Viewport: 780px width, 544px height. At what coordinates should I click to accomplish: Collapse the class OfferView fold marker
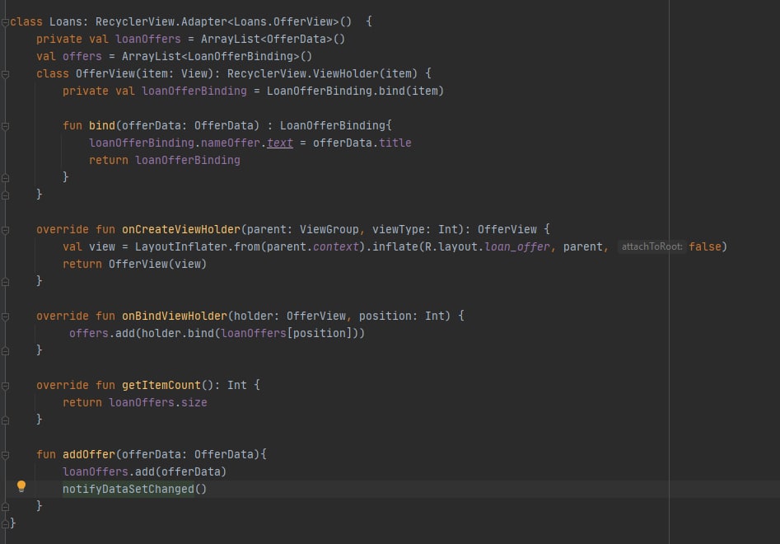(x=5, y=74)
